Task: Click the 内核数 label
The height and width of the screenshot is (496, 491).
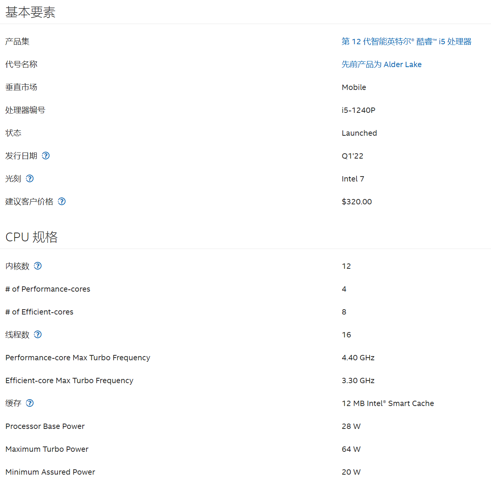Action: pyautogui.click(x=18, y=266)
